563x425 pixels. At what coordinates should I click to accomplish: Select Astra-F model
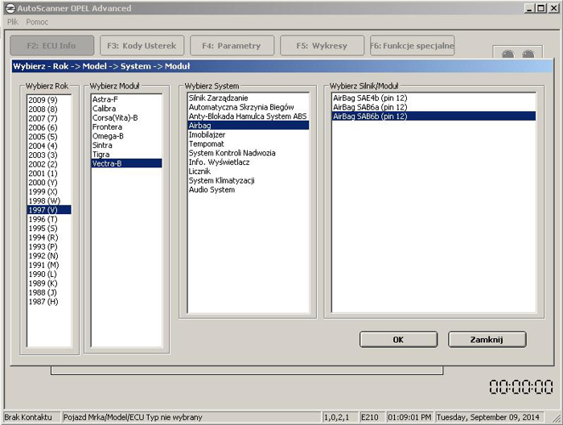105,100
